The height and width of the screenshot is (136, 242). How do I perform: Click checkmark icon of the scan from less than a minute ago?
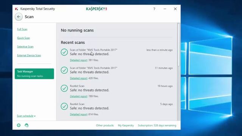(64, 52)
